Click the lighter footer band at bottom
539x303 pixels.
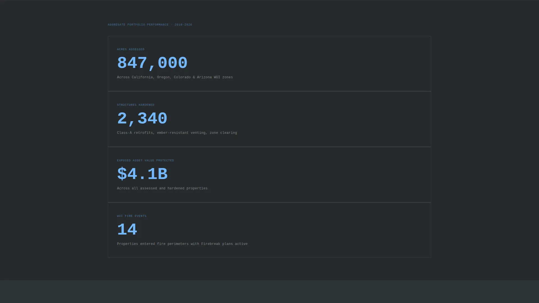[269, 292]
